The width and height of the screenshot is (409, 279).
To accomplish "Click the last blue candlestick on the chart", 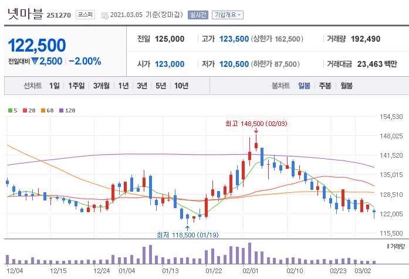I will click(x=374, y=213).
